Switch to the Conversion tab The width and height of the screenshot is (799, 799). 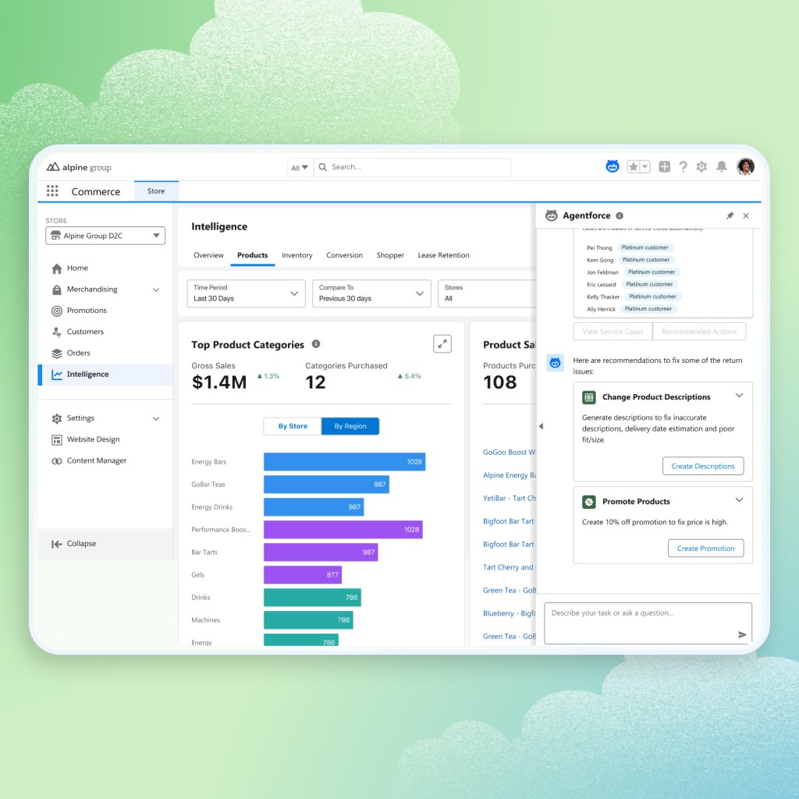click(344, 255)
